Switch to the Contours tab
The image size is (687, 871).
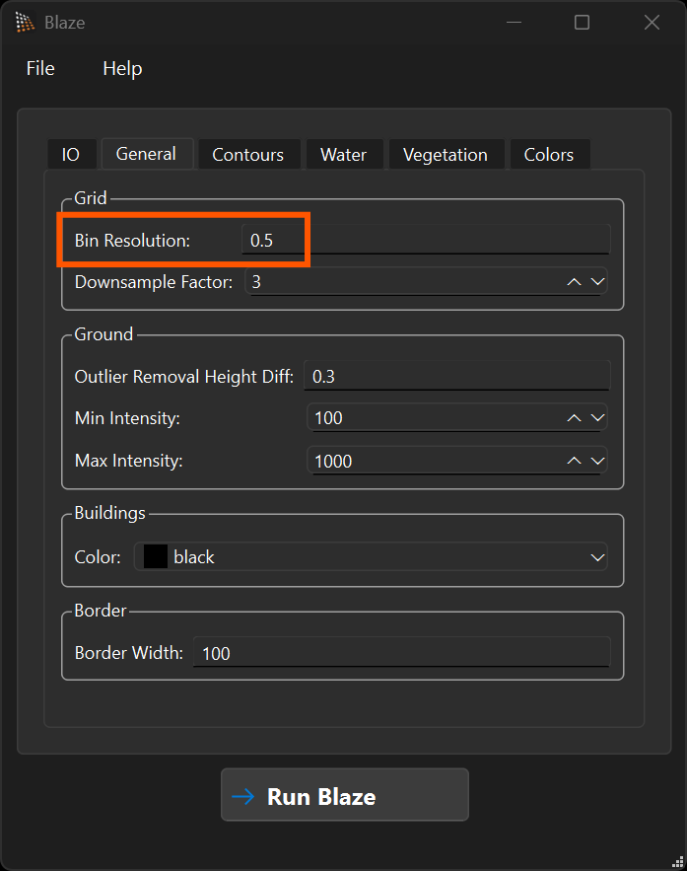click(x=247, y=154)
